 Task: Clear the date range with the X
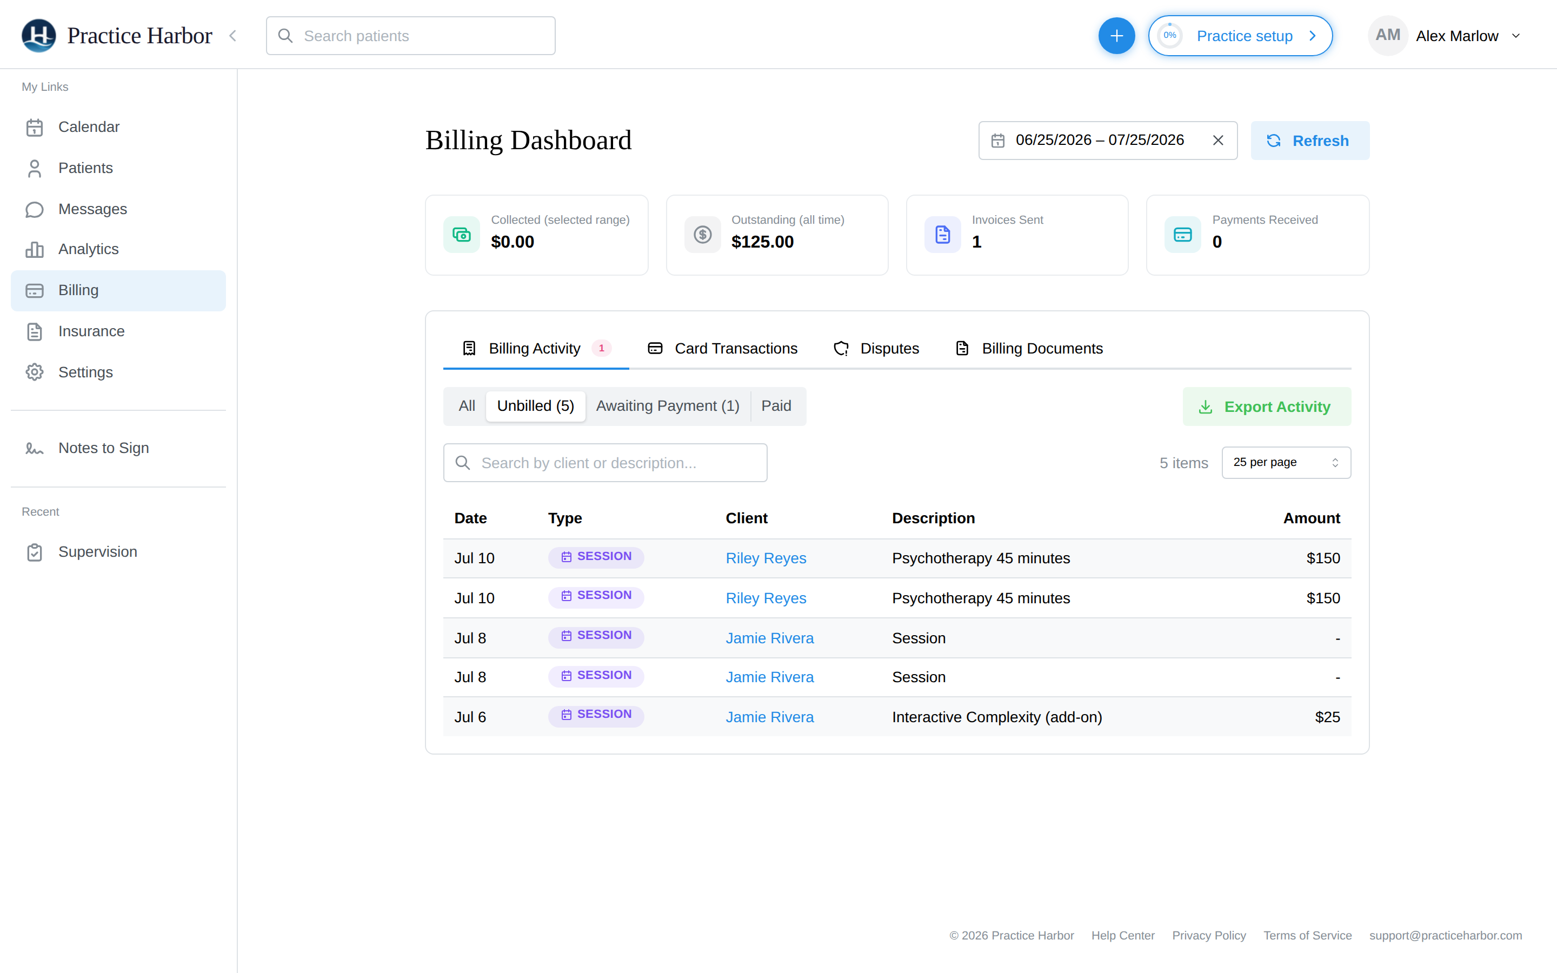tap(1218, 141)
